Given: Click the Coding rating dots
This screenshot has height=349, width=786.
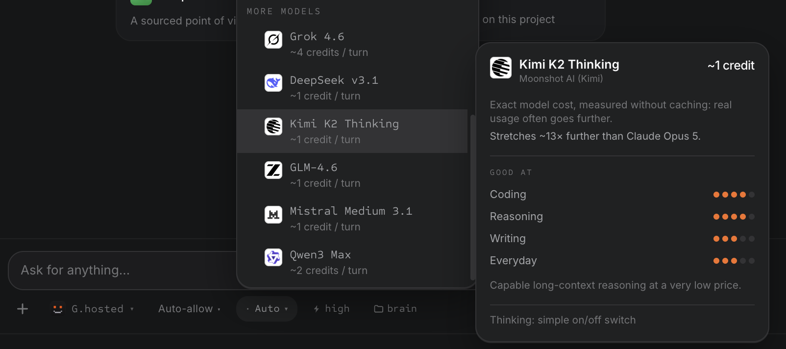Looking at the screenshot, I should point(734,195).
